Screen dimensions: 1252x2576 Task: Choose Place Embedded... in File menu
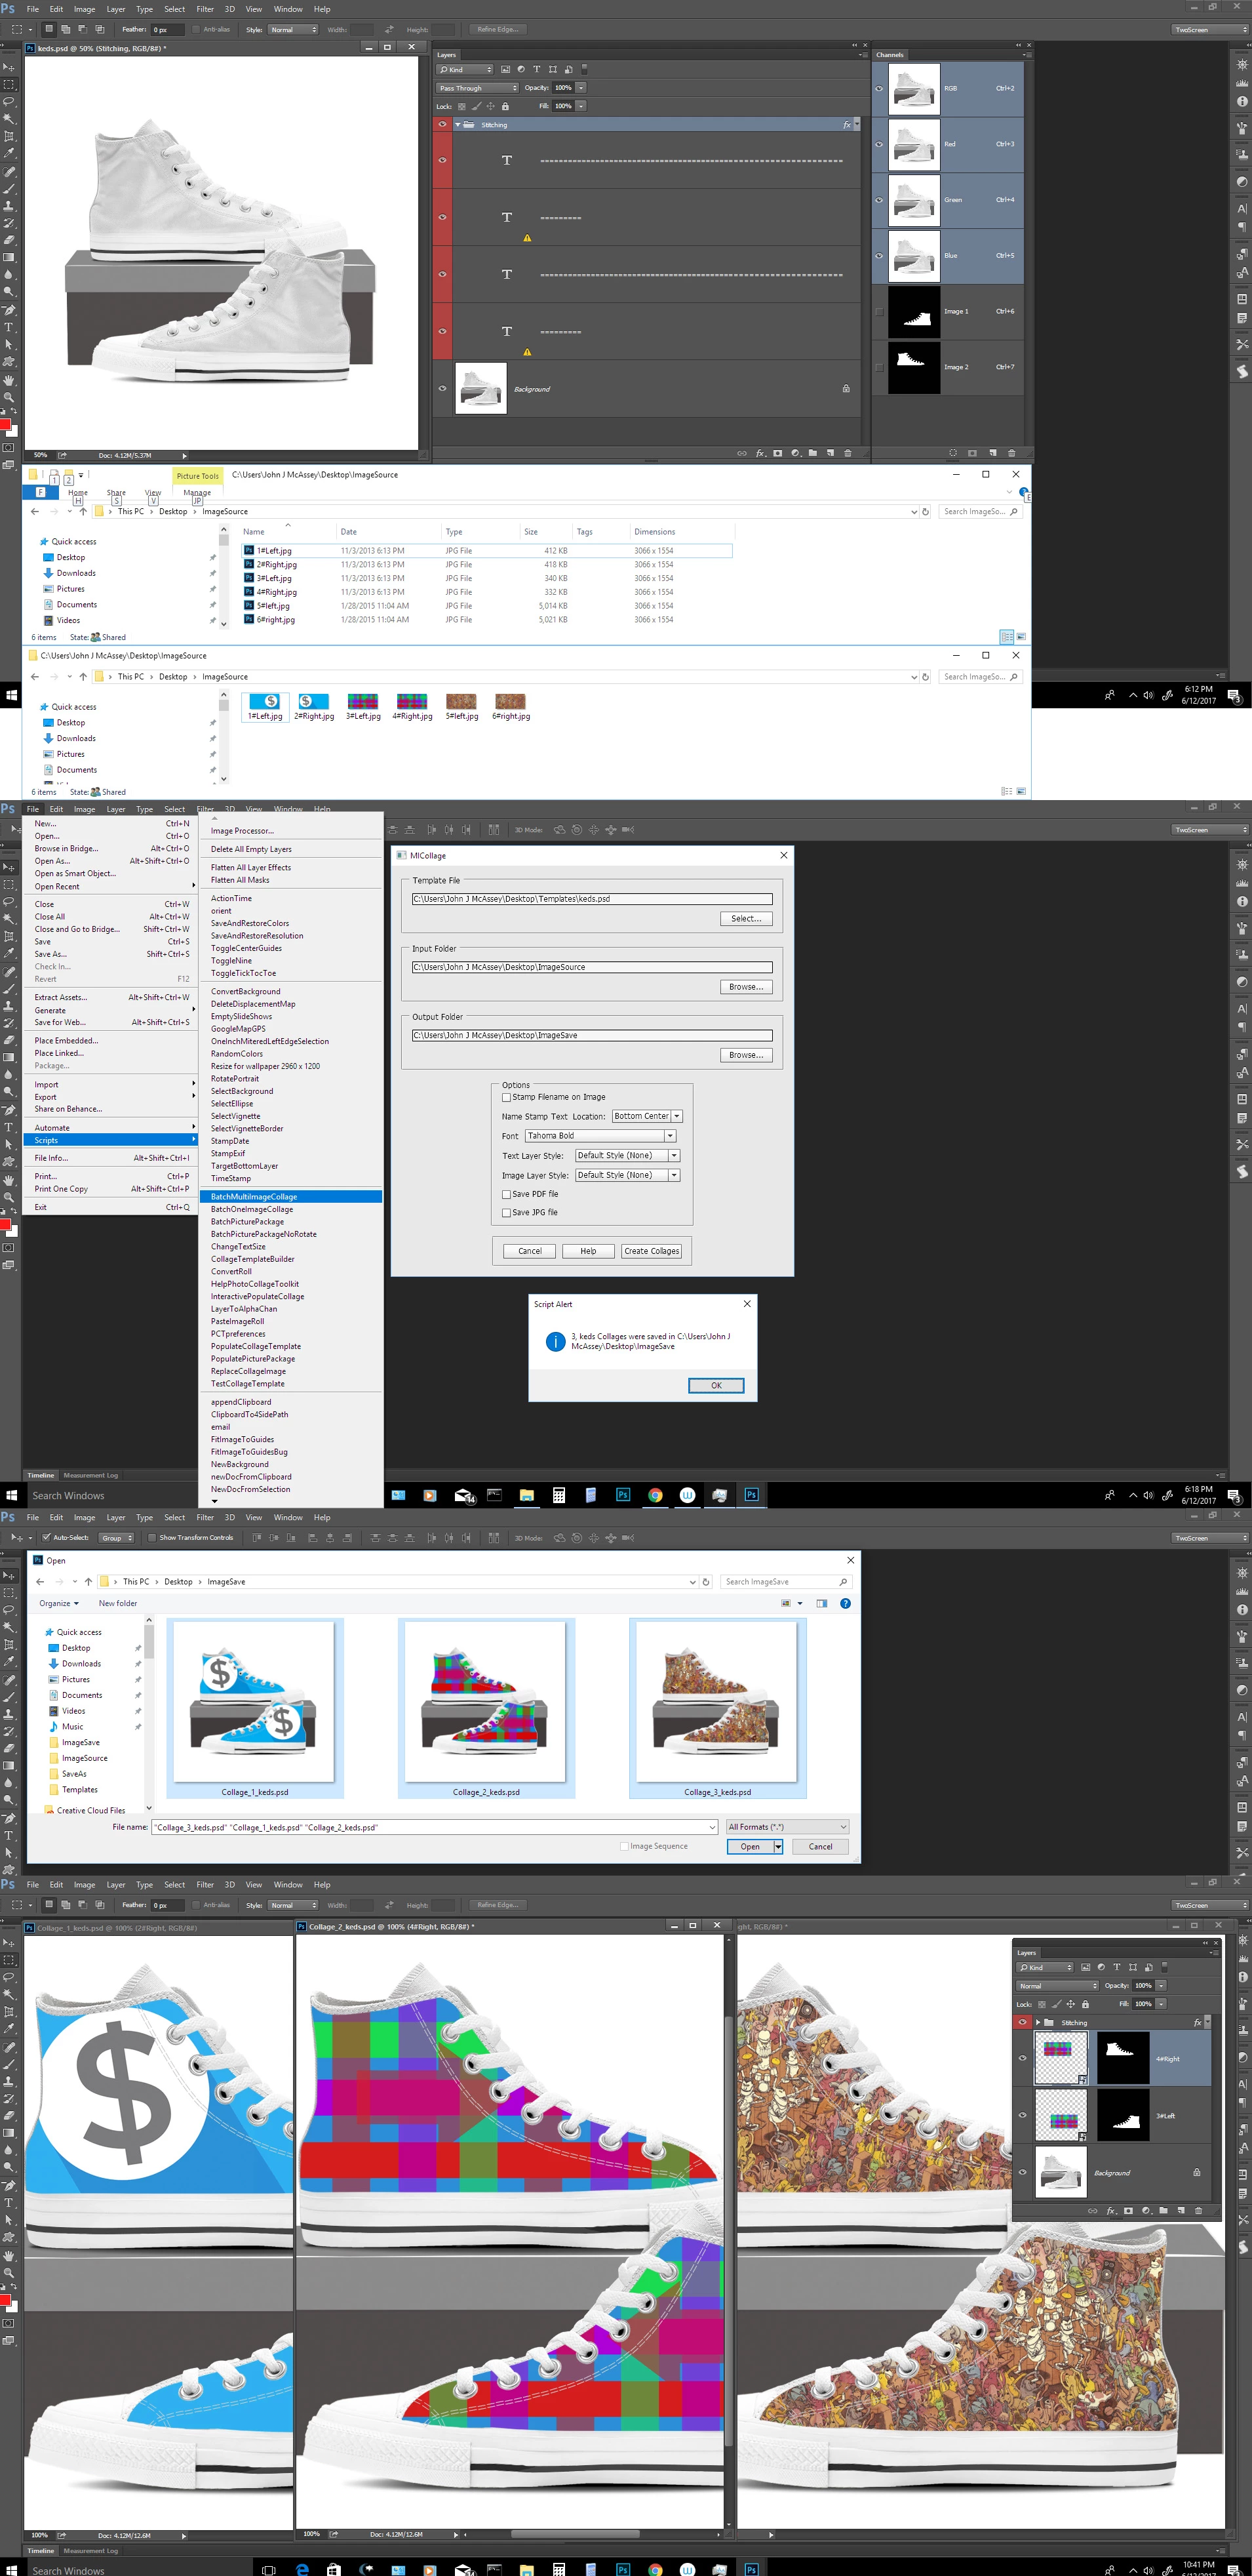[x=110, y=1040]
